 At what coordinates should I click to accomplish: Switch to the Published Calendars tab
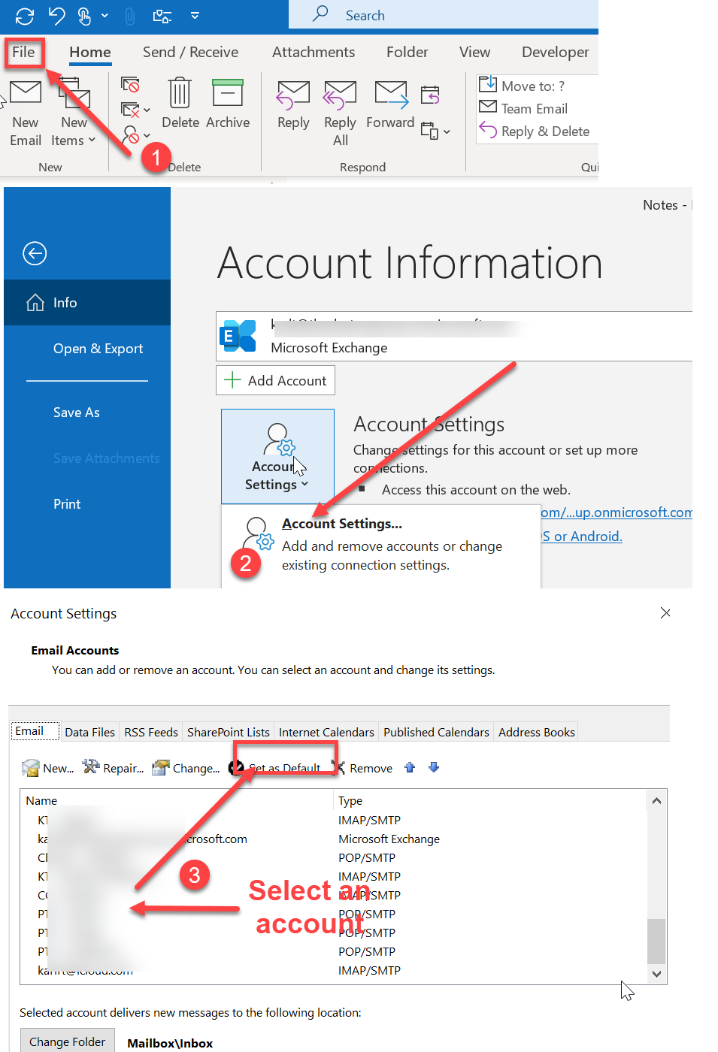coord(436,732)
